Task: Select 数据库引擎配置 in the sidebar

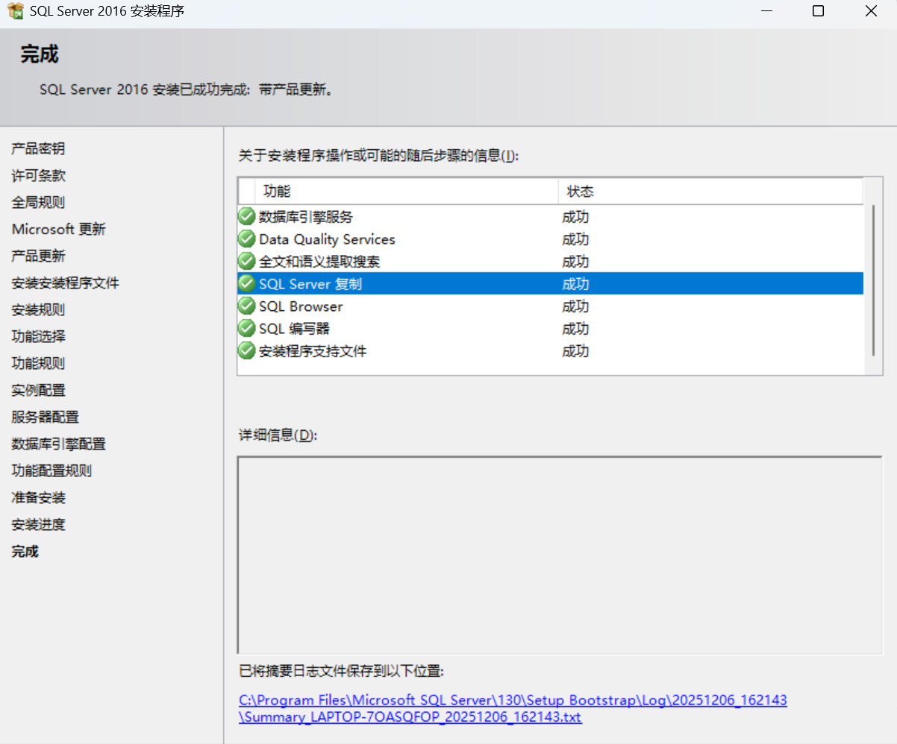Action: (x=58, y=444)
